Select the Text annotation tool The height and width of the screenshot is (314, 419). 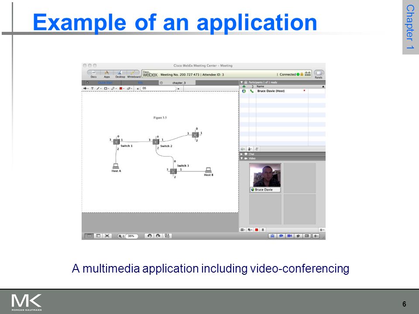coord(93,89)
